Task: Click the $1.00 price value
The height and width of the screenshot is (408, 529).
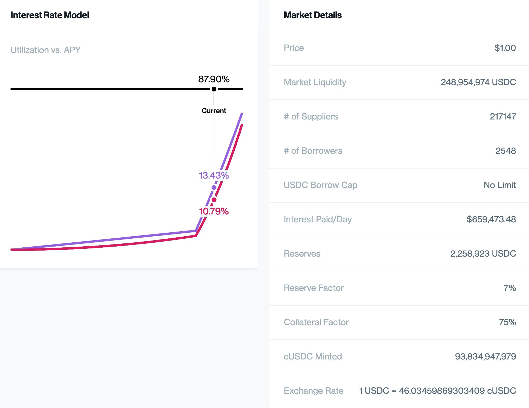Action: click(x=505, y=48)
